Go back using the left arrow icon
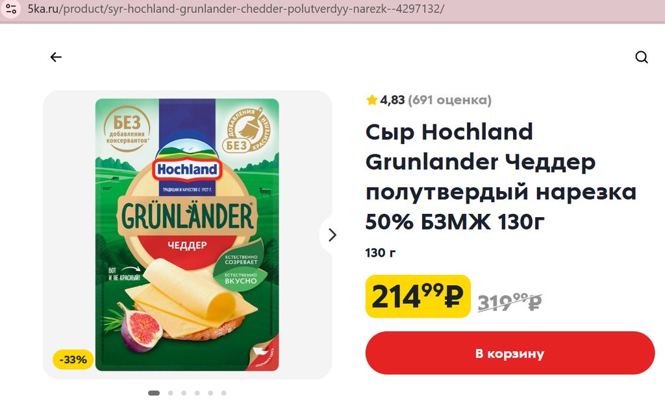This screenshot has height=400, width=665. (x=56, y=57)
